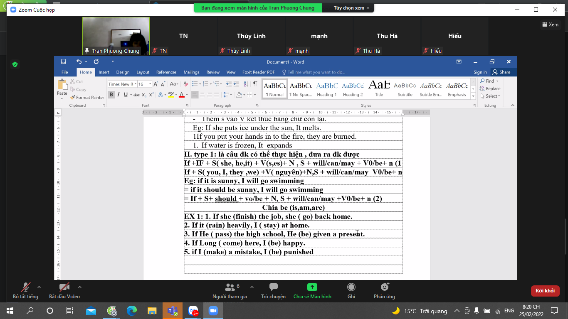Justify the paragraph text
This screenshot has height=319, width=568.
(217, 95)
